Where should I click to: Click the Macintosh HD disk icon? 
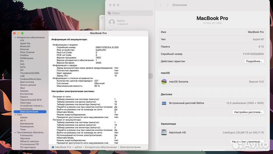(x=164, y=132)
